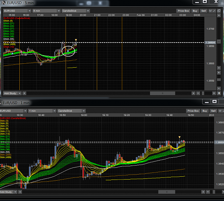Click the orange down-triangle marker on 1 min chart
This screenshot has width=224, height=201.
(x=180, y=137)
